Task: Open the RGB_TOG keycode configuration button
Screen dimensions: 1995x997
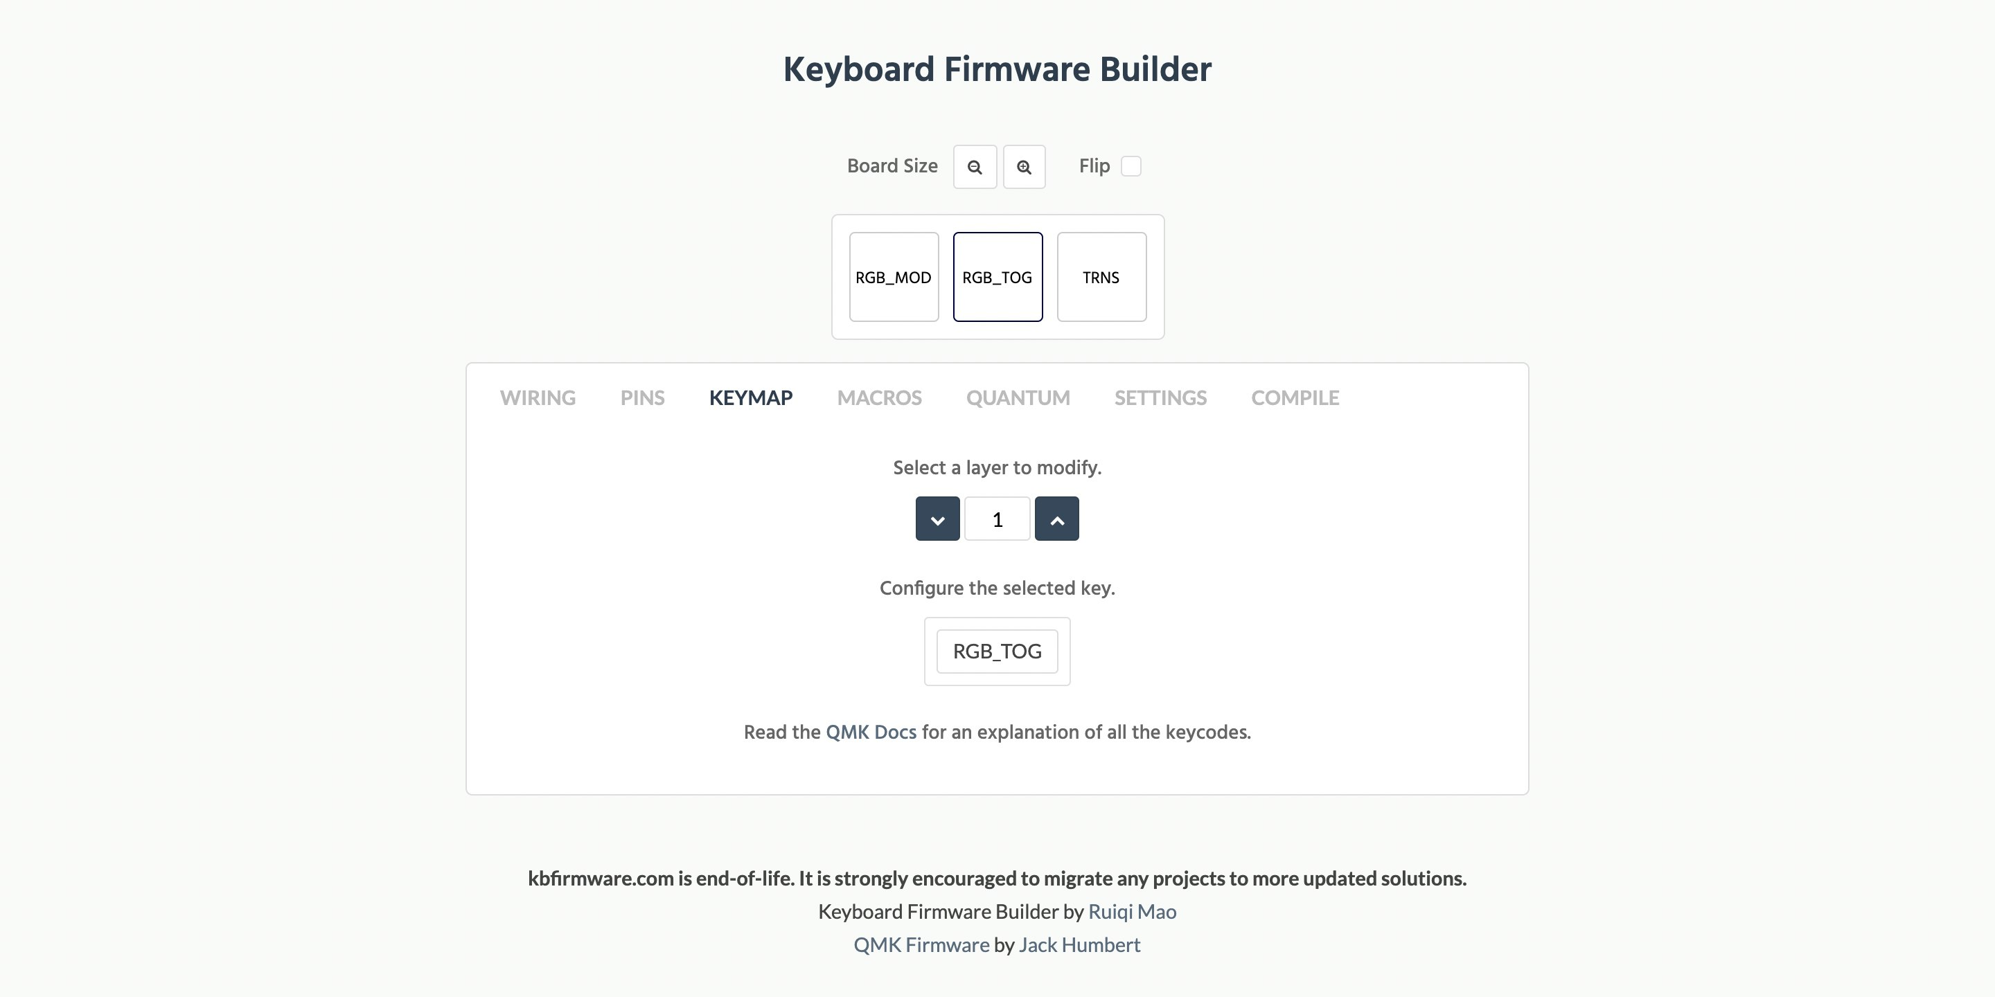Action: click(x=997, y=651)
